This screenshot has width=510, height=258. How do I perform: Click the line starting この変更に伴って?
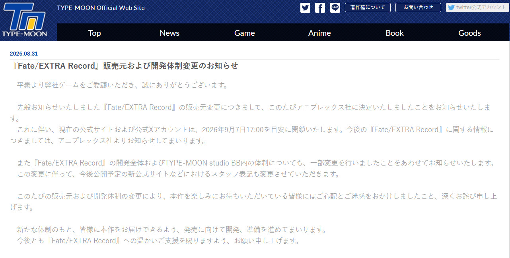tap(178, 174)
